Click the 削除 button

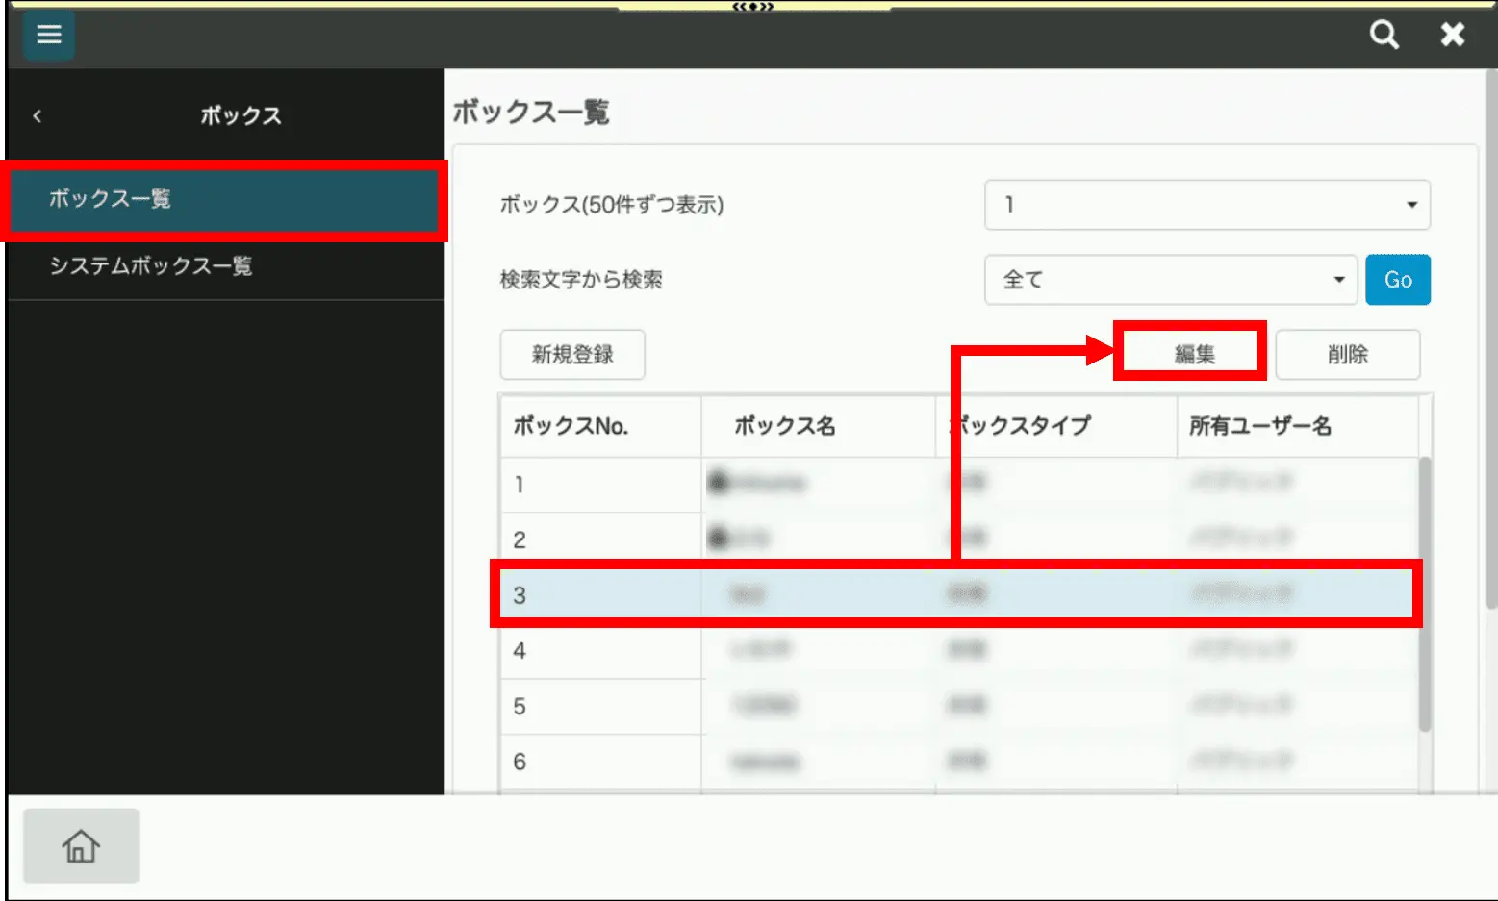point(1347,355)
